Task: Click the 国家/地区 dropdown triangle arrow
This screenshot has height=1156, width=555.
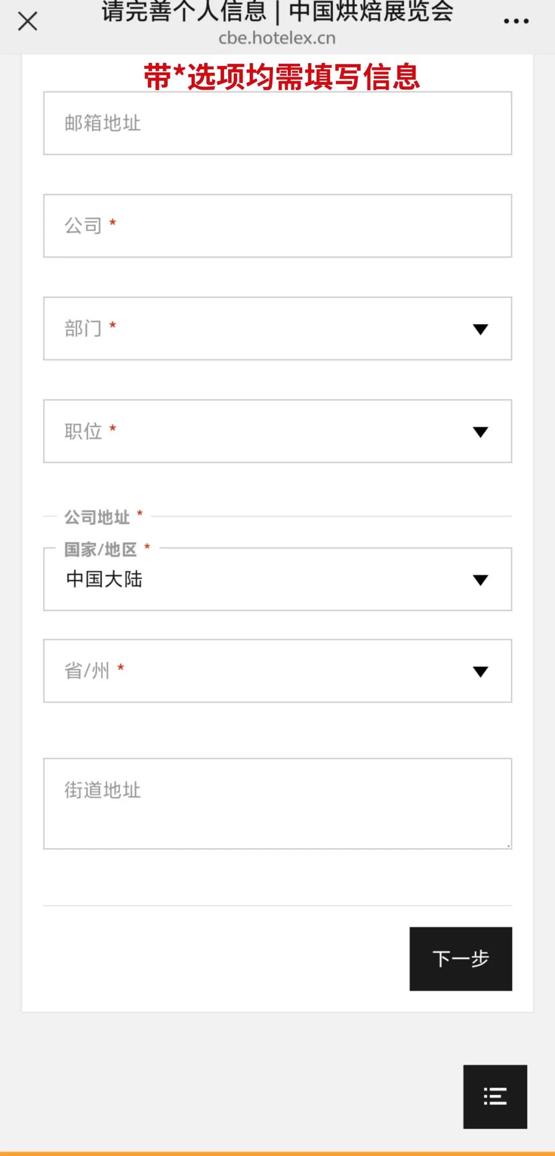Action: (x=480, y=580)
